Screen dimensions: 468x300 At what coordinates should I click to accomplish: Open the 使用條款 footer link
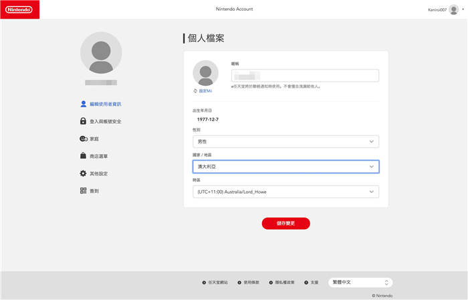pos(251,283)
